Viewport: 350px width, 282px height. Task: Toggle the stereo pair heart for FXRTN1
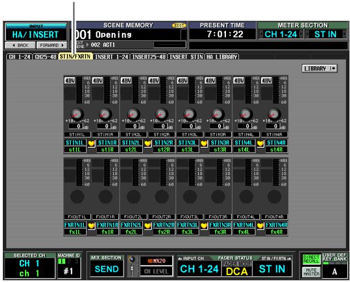tap(91, 226)
